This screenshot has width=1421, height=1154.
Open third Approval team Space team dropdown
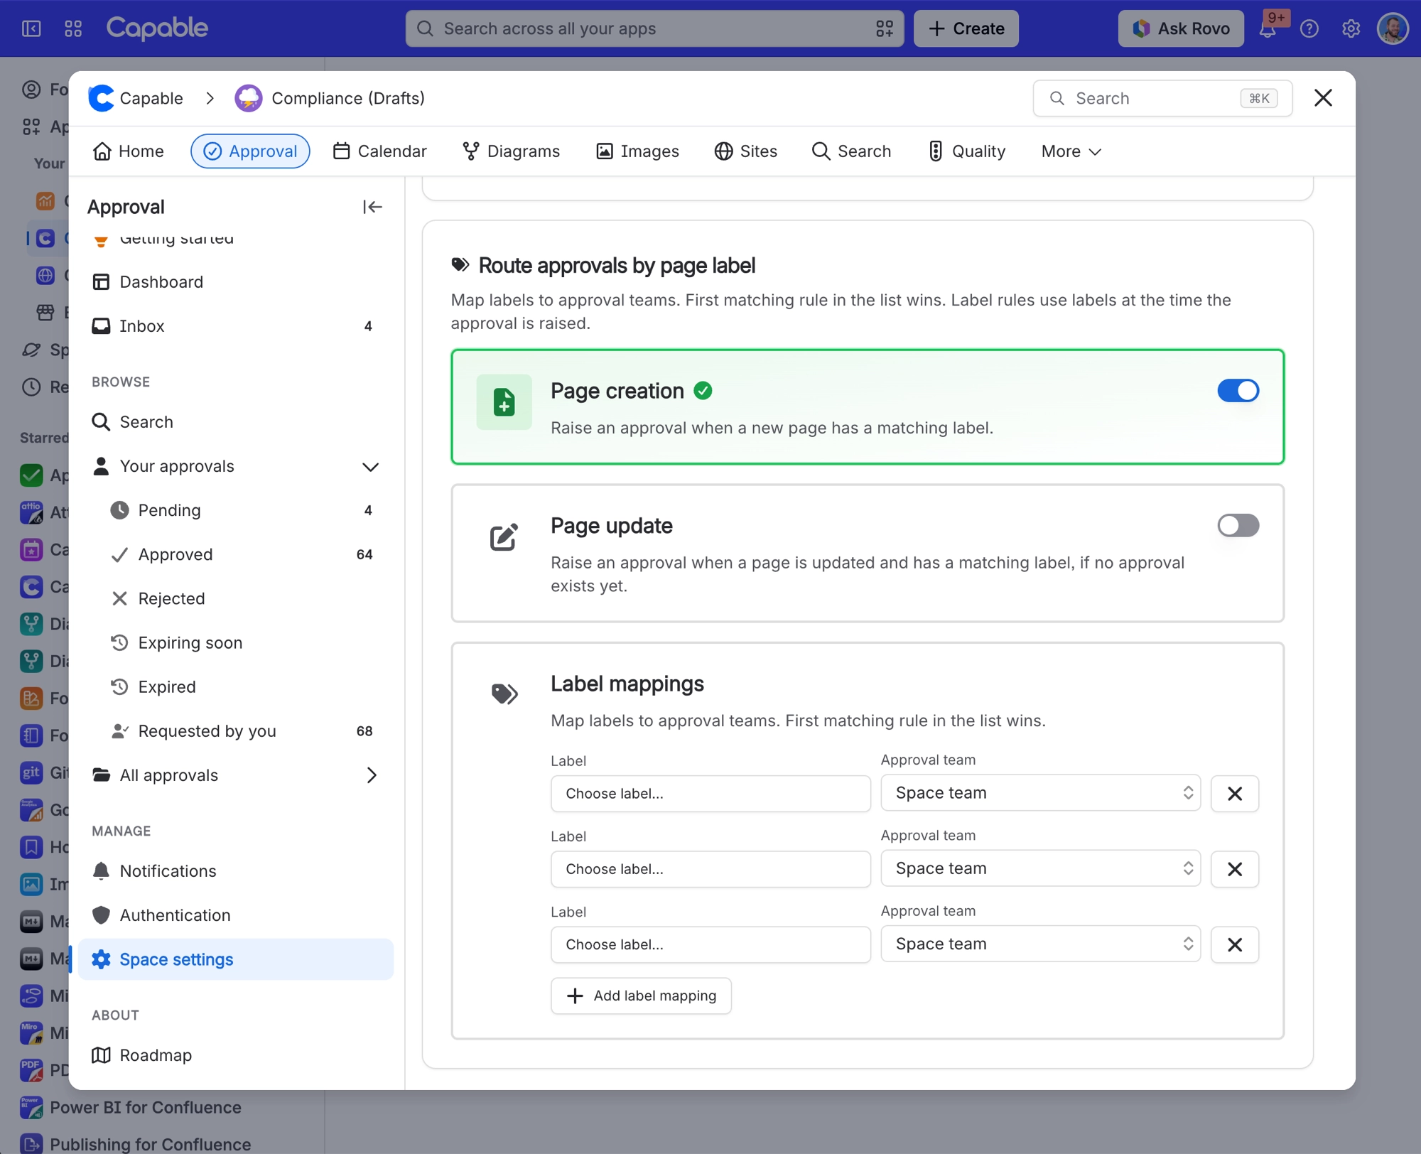point(1040,944)
